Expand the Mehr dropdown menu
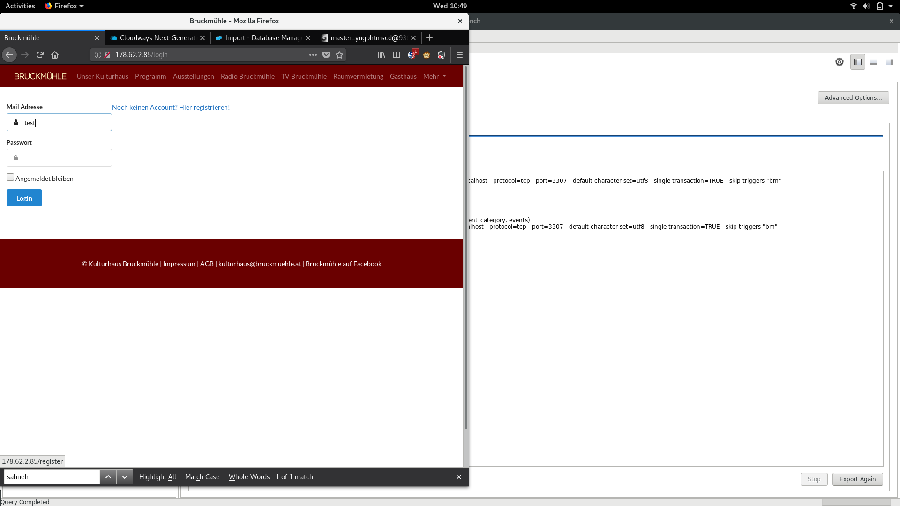 coord(435,76)
